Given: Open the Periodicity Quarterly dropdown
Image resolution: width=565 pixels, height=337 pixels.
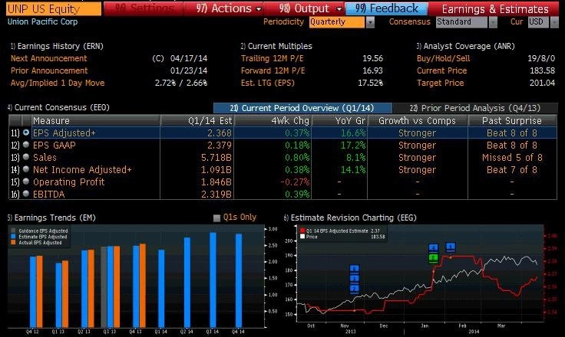Looking at the screenshot, I should pos(370,22).
